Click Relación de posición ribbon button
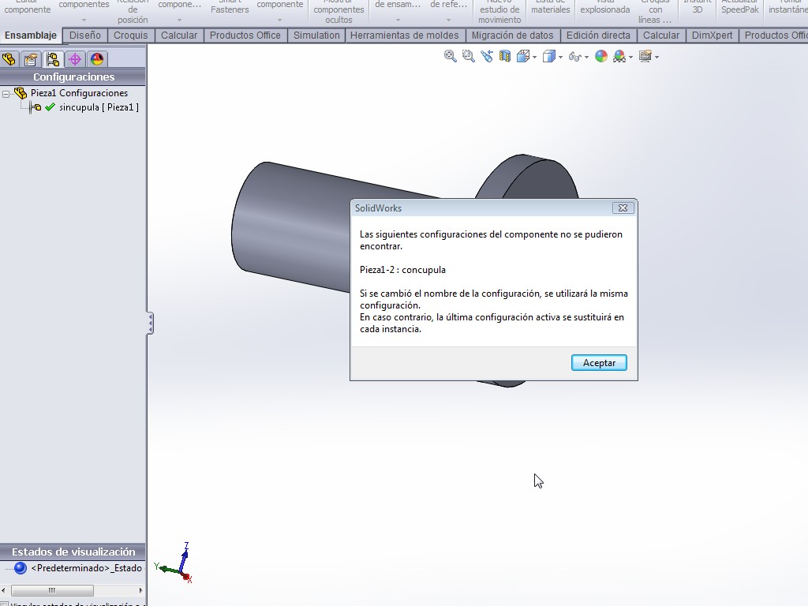Viewport: 808px width, 606px height. (133, 11)
